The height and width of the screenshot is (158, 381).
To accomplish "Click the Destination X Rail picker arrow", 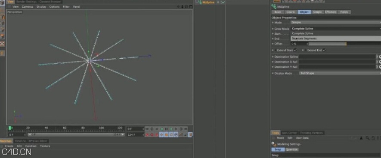I will (377, 62).
